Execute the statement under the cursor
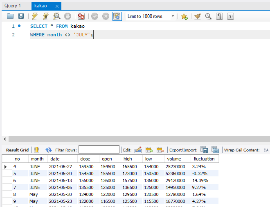Screen dimensions: 270x207 [46, 16]
